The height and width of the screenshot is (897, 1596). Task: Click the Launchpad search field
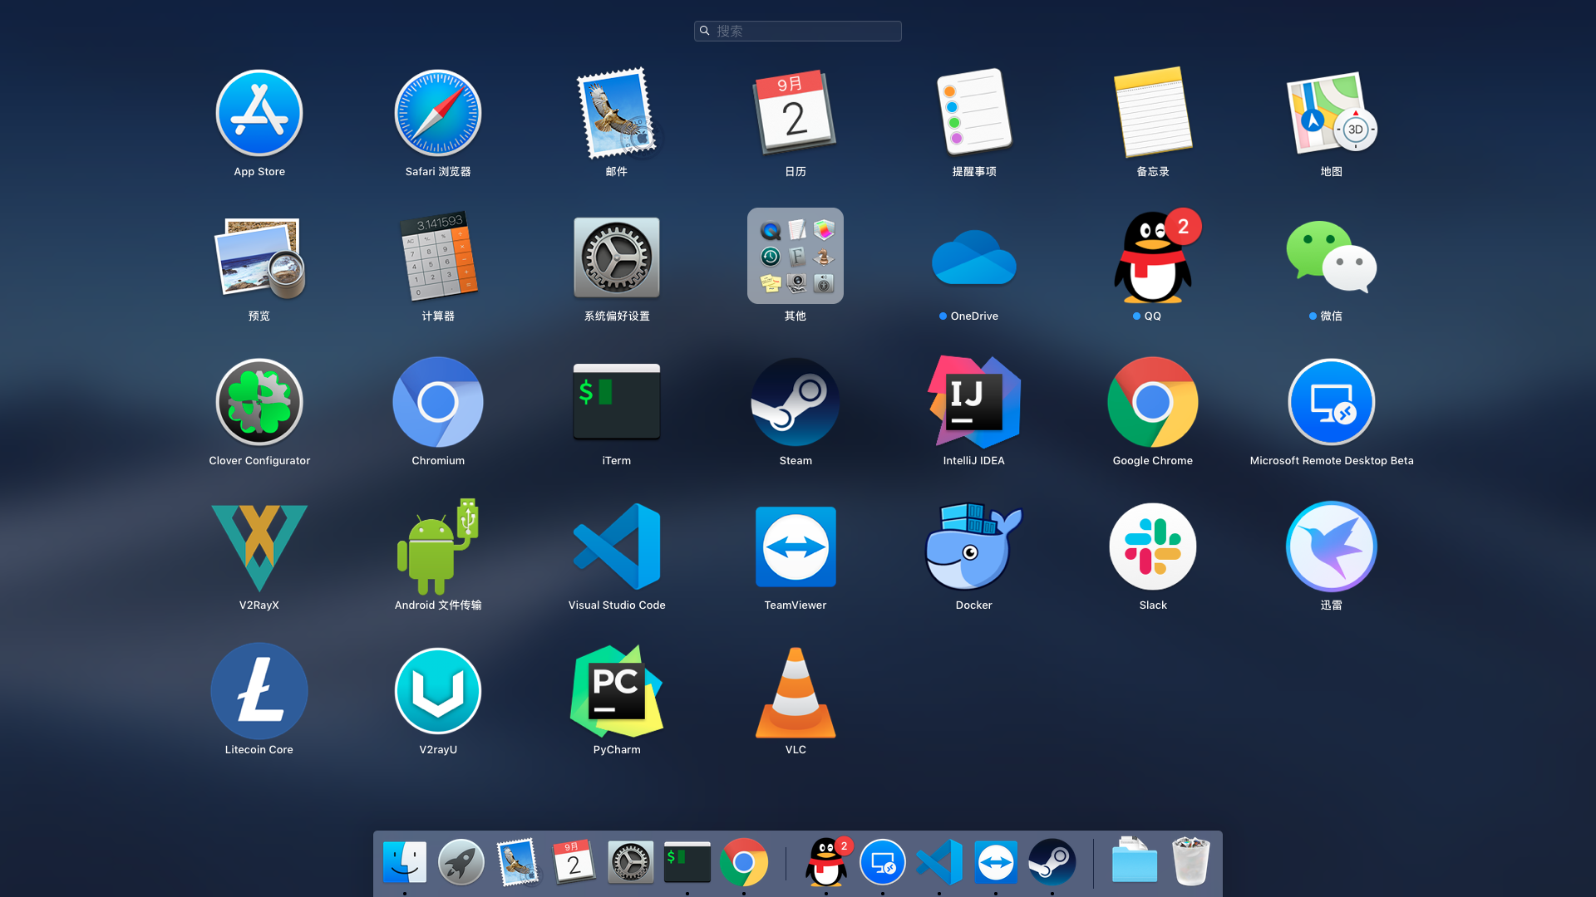point(798,31)
